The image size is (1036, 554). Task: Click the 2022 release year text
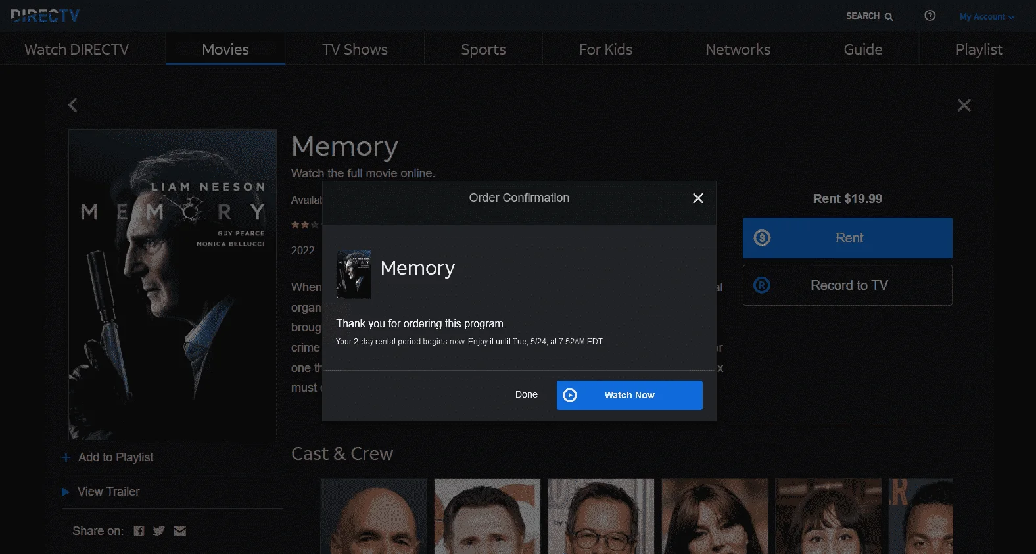tap(303, 250)
